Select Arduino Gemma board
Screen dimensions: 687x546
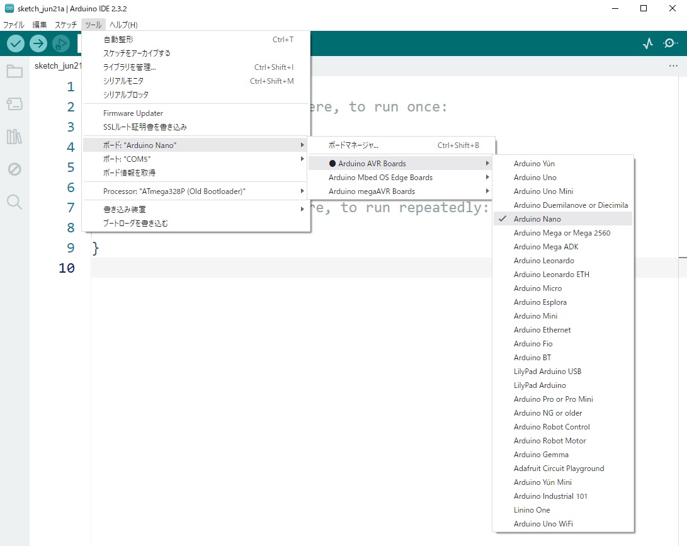(563, 455)
